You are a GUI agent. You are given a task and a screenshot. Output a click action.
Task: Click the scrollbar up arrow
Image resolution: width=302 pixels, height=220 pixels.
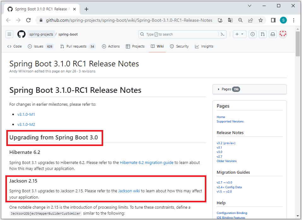(297, 29)
